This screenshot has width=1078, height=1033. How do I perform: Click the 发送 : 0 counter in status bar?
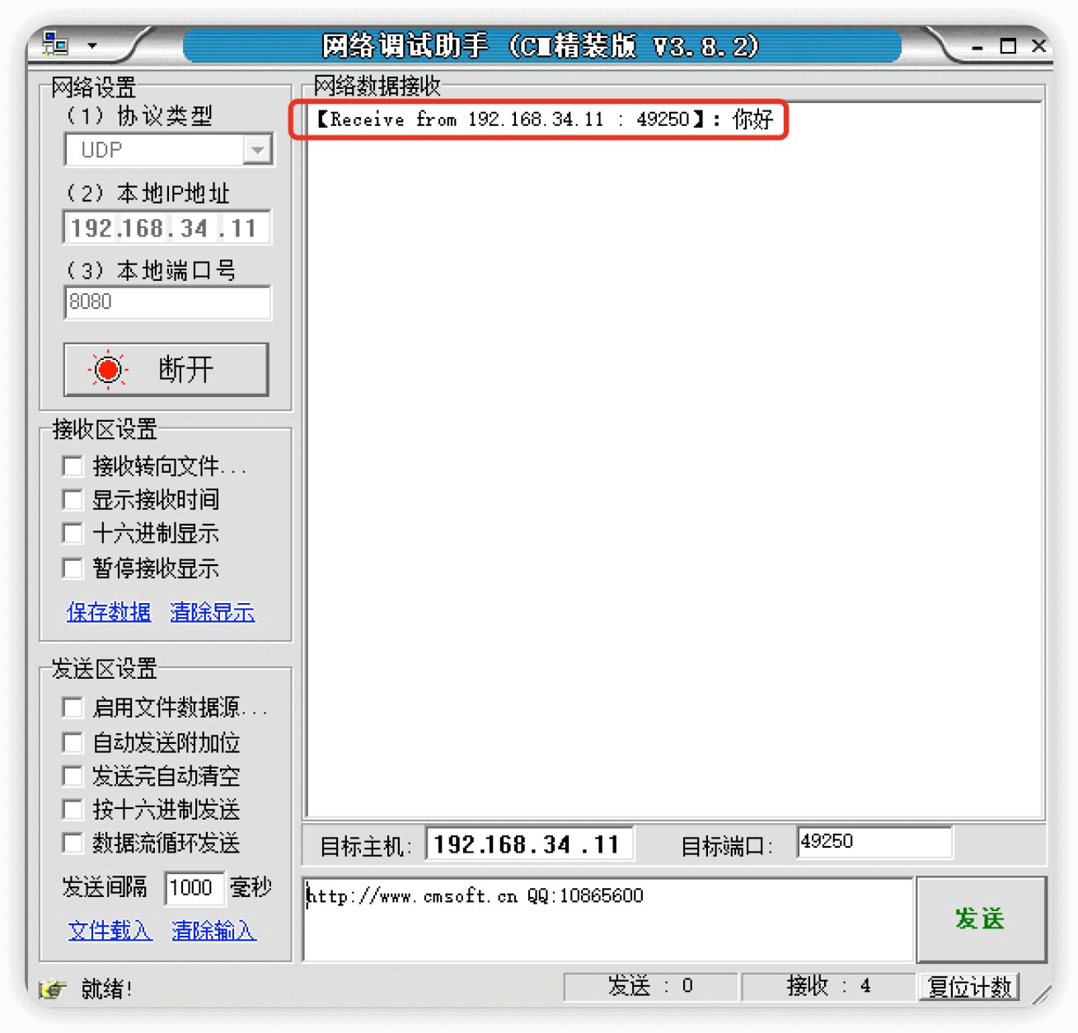(650, 986)
